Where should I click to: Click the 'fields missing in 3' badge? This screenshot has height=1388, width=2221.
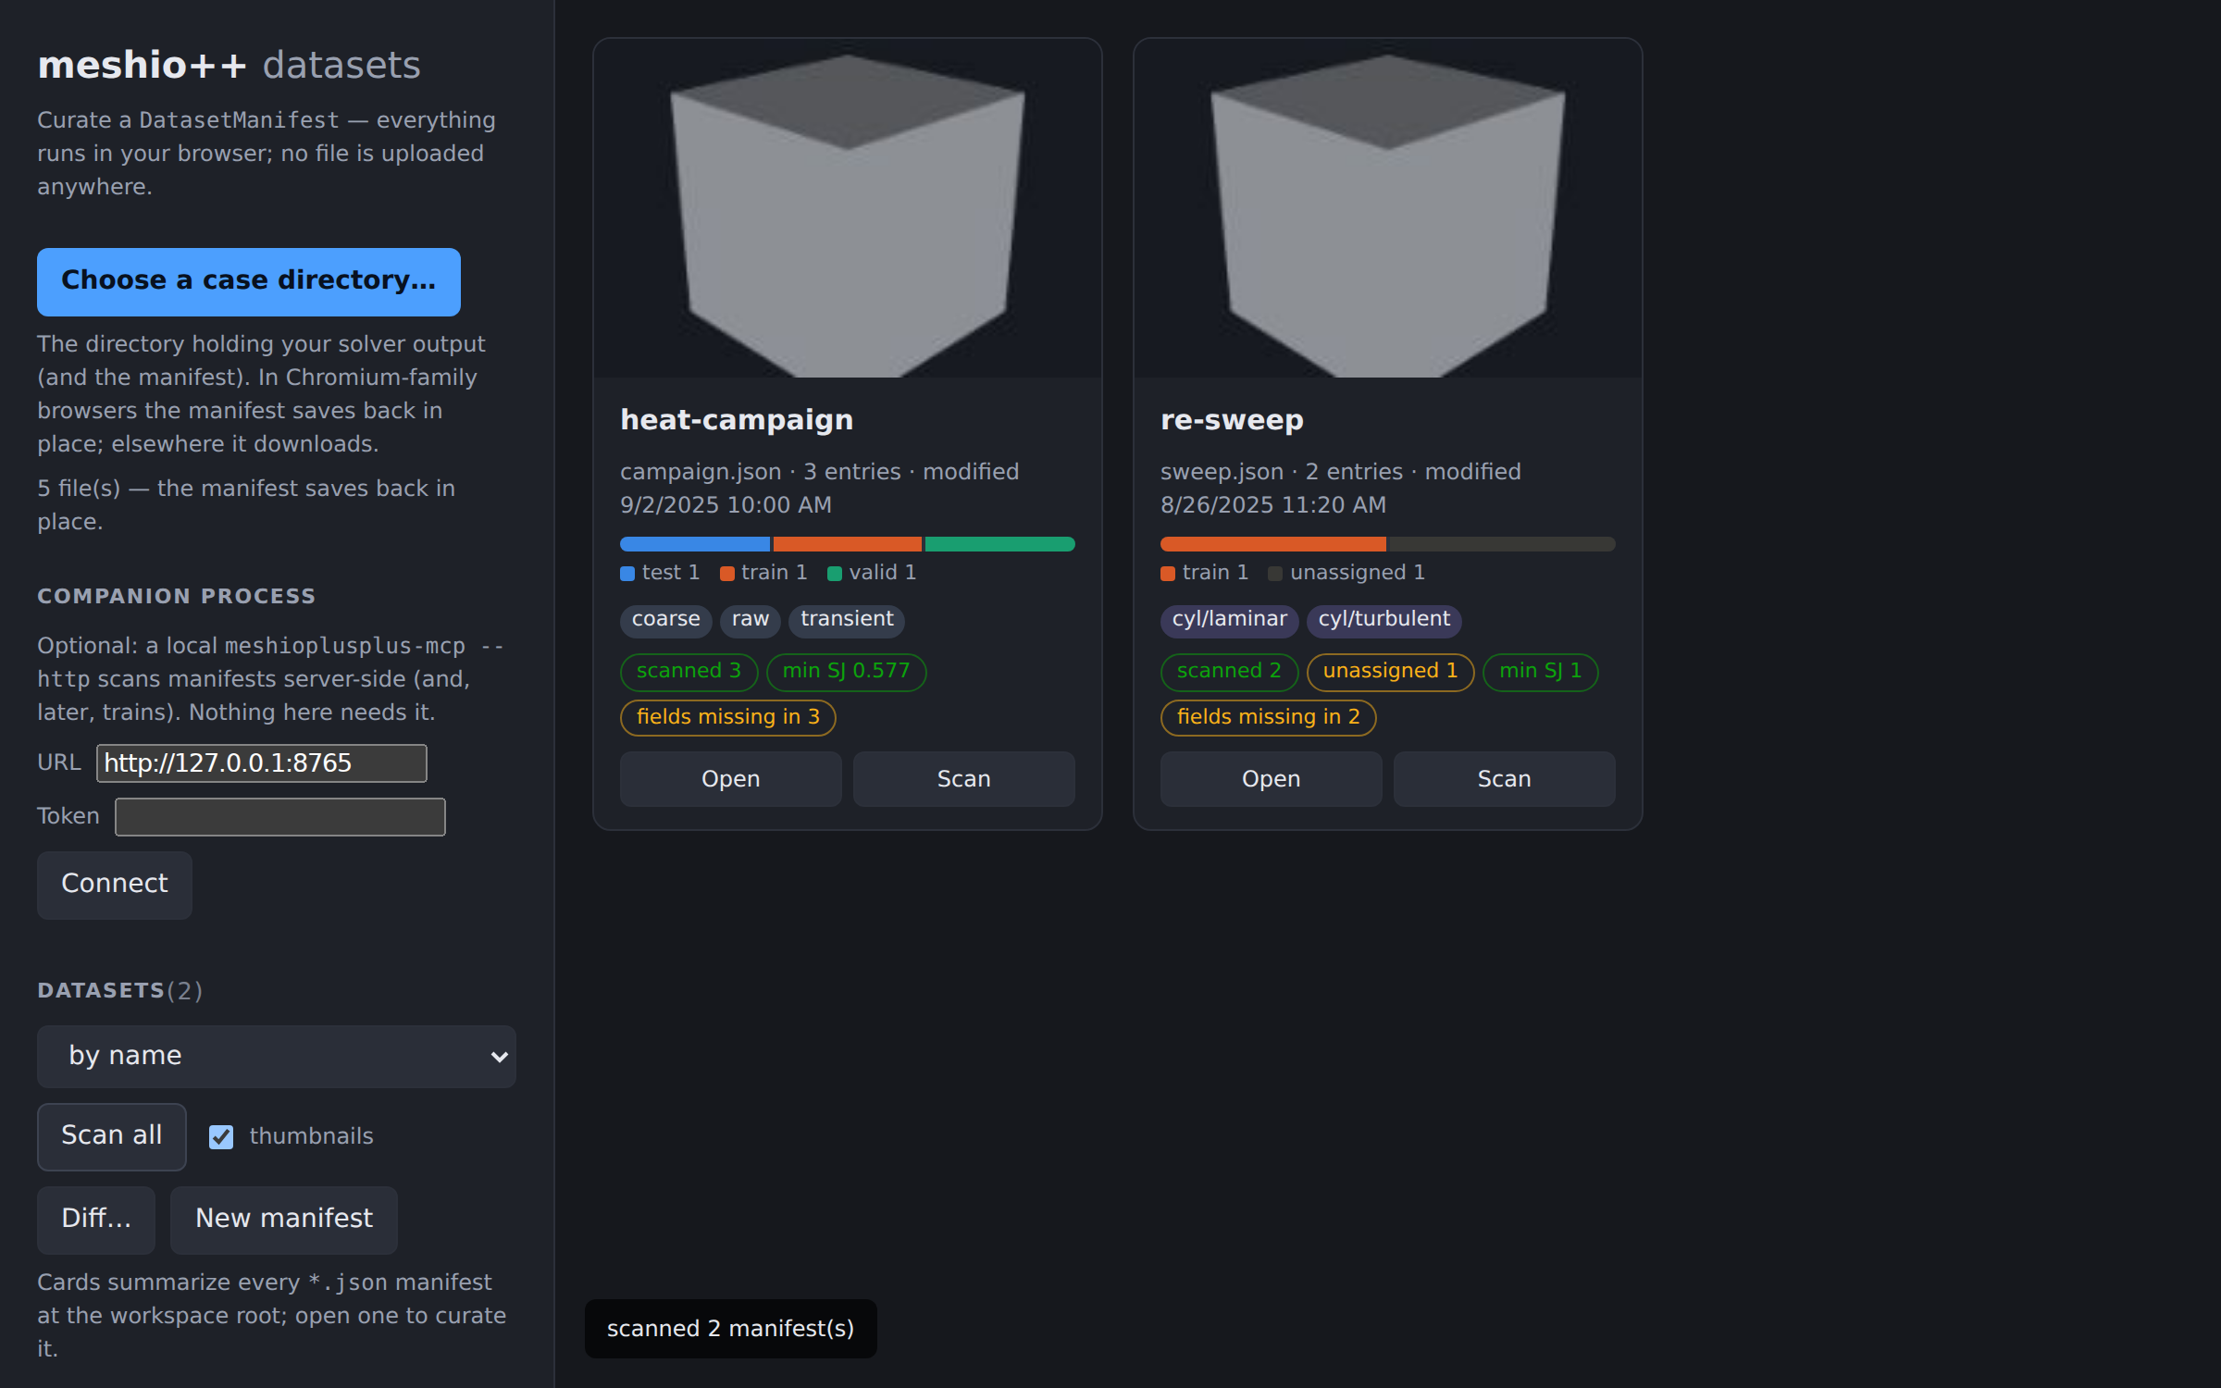pos(728,718)
